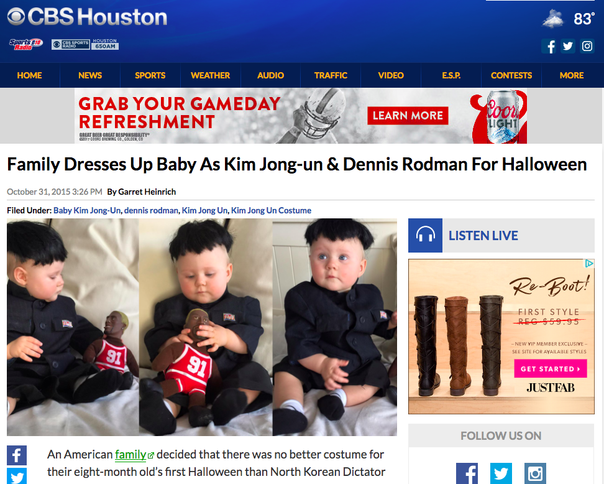
Task: Click the Sports Radio 610 logo
Action: click(26, 44)
